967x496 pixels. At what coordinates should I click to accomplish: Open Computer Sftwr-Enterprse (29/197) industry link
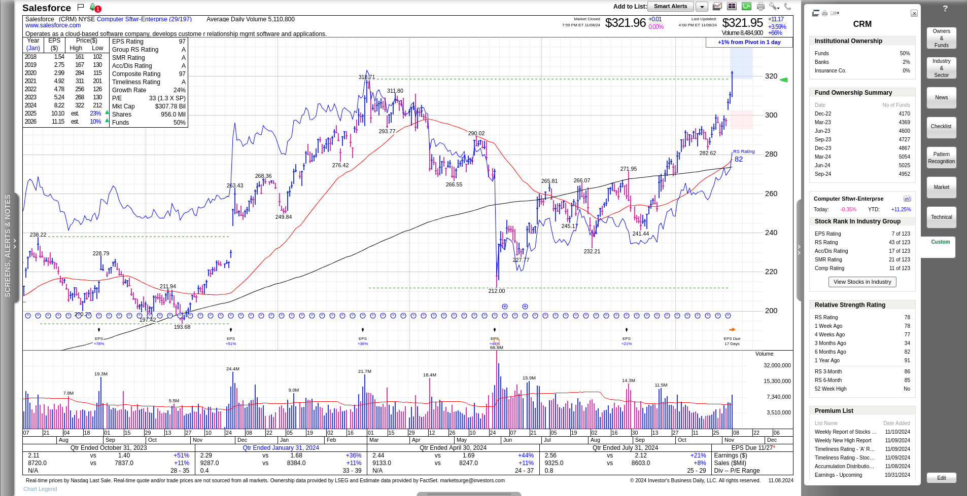(x=144, y=19)
